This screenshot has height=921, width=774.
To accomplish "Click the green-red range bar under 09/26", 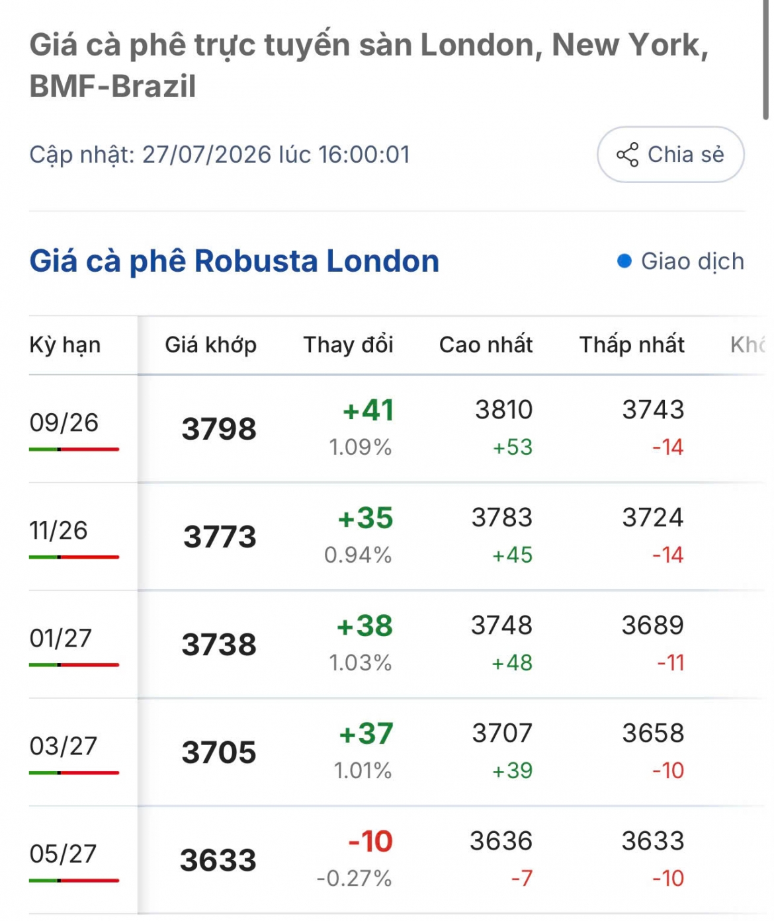I will click(74, 450).
